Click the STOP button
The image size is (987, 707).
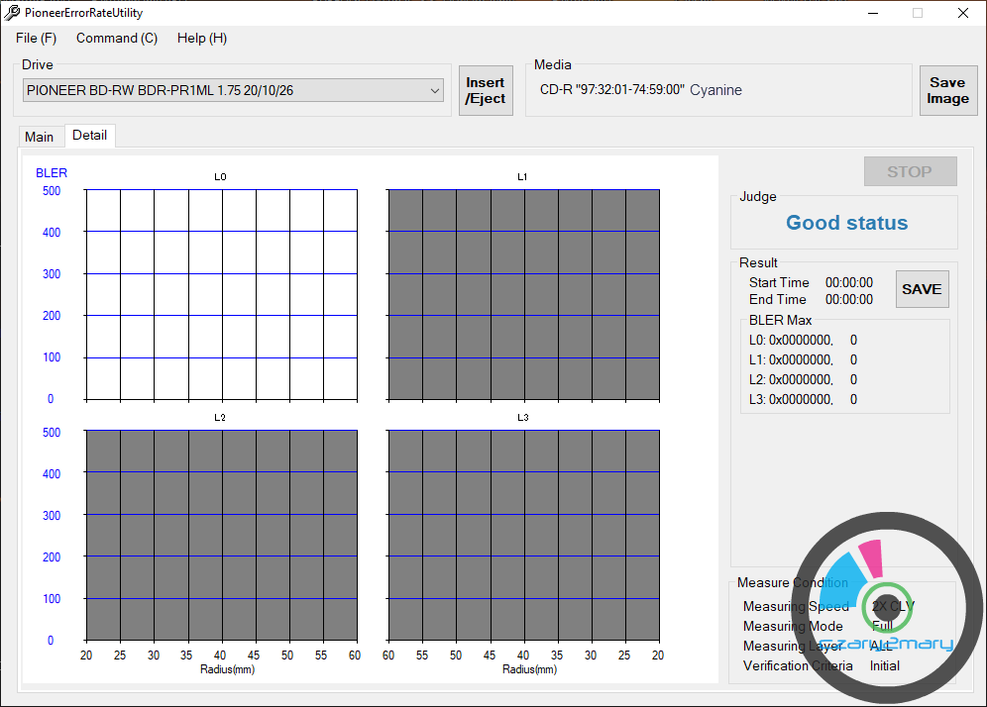tap(910, 171)
